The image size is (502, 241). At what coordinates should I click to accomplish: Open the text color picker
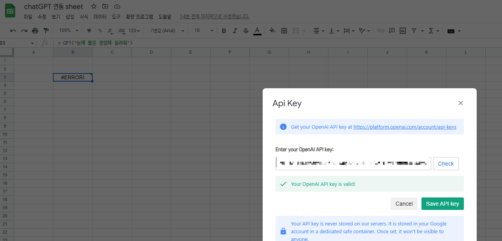pyautogui.click(x=257, y=31)
